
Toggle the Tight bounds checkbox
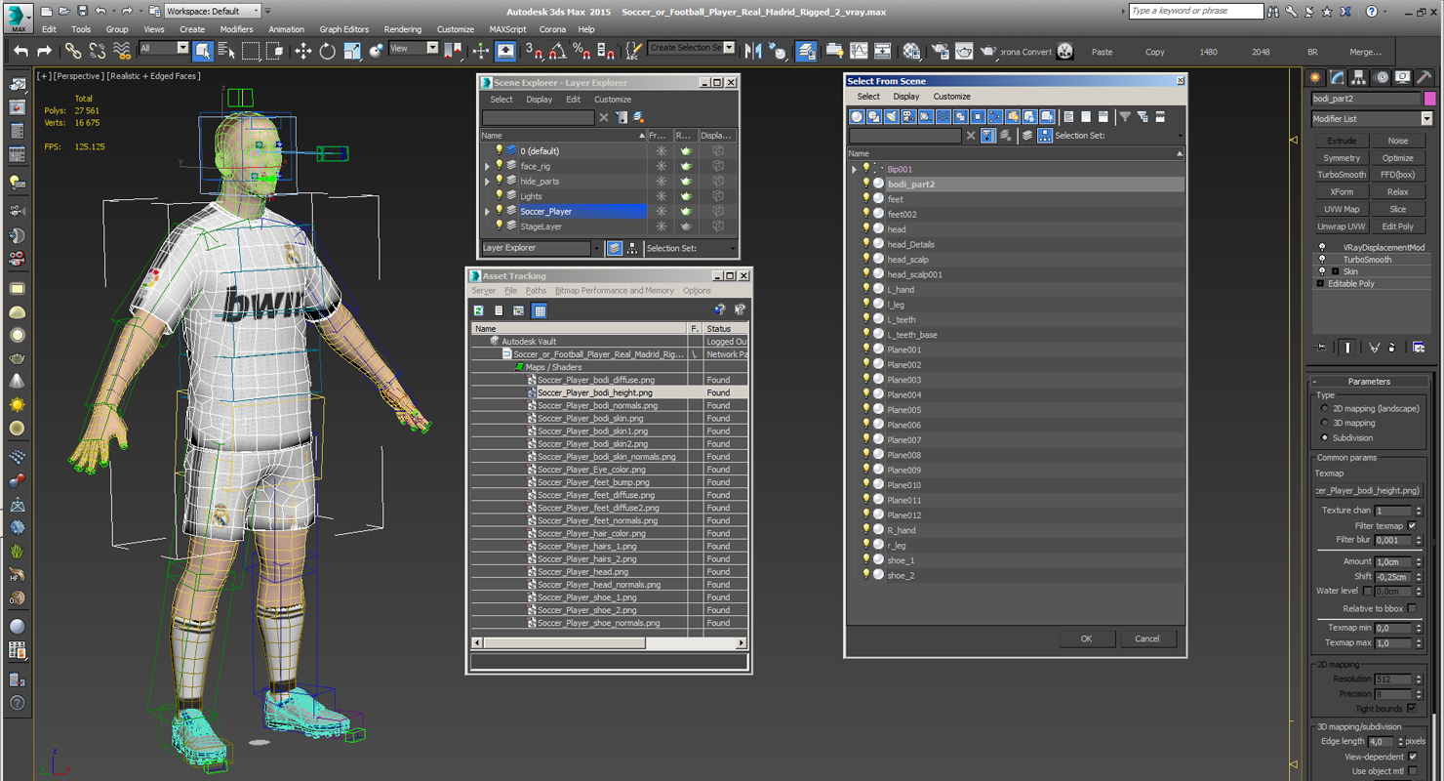click(1412, 709)
